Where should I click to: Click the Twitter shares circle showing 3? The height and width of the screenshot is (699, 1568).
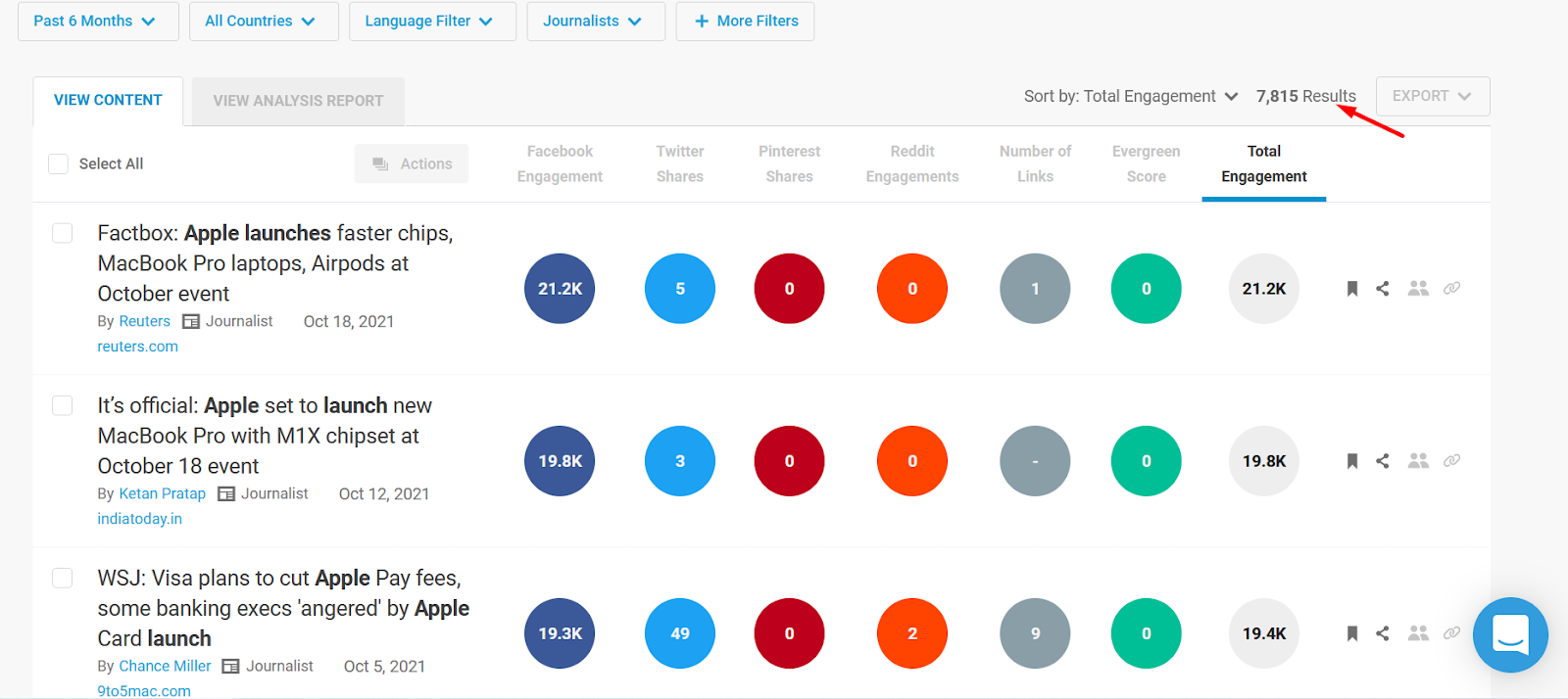pyautogui.click(x=680, y=461)
